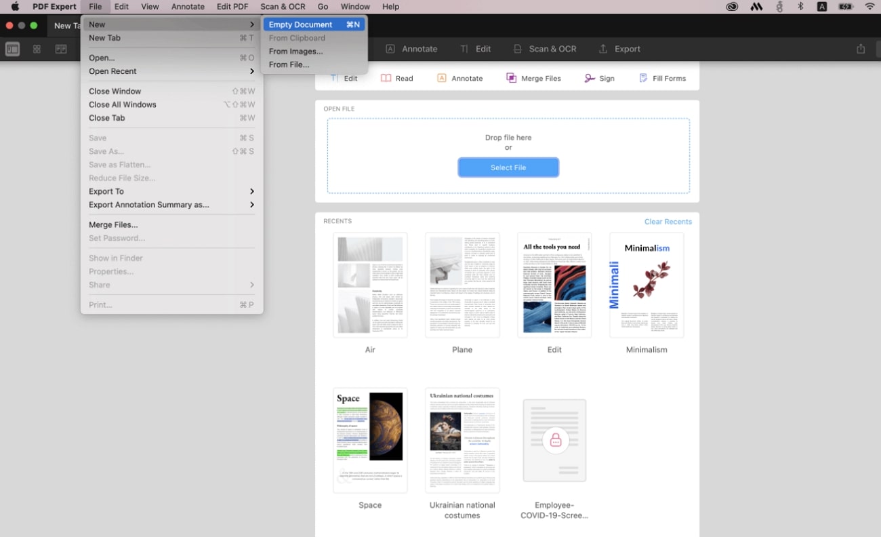Select Empty Document from the New submenu
Image resolution: width=881 pixels, height=537 pixels.
click(x=314, y=24)
